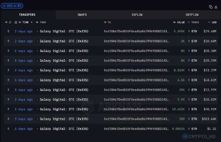The width and height of the screenshot is (221, 142).
Task: Switch to the Transfers tab
Action: click(x=27, y=15)
